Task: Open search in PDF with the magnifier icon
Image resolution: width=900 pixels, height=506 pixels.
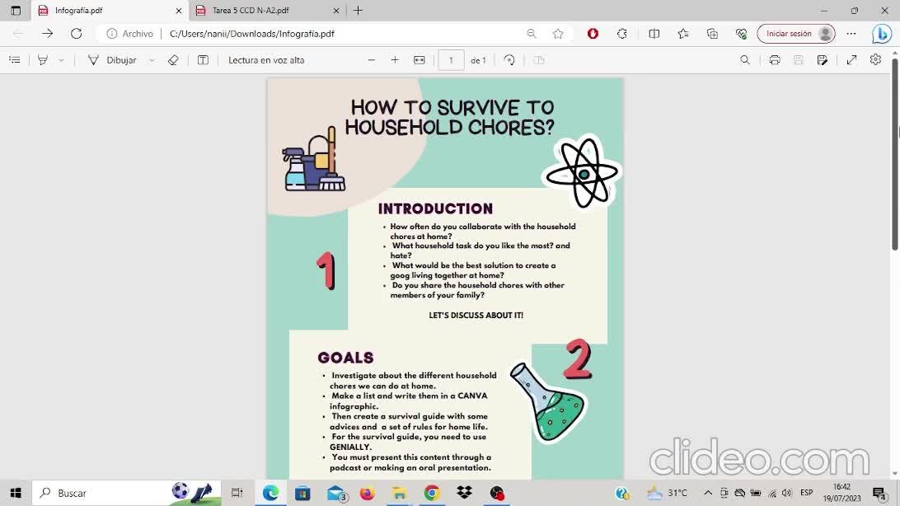Action: tap(745, 60)
